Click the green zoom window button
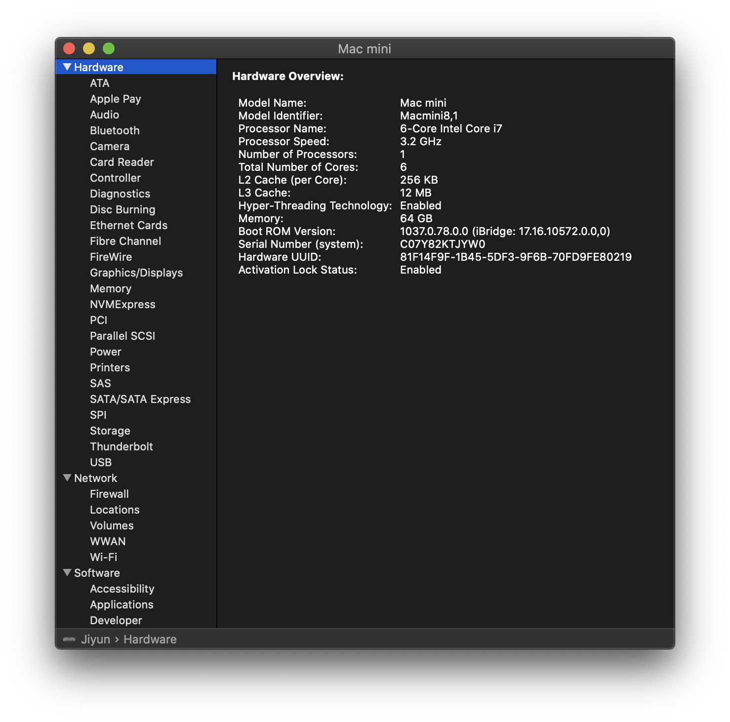 click(109, 48)
